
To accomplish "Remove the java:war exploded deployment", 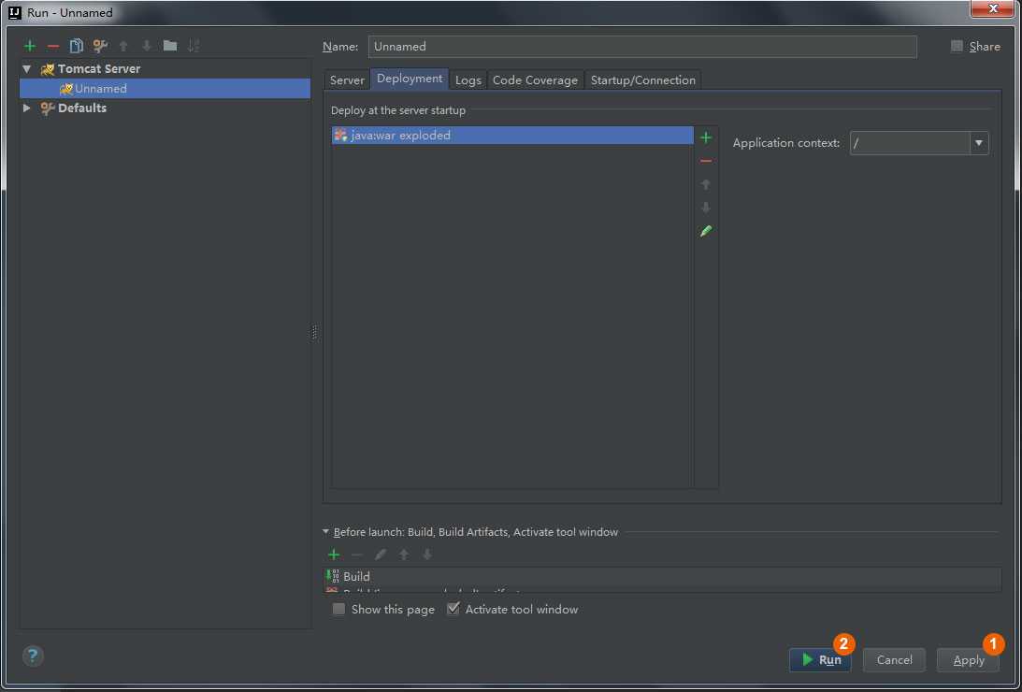I will point(706,161).
